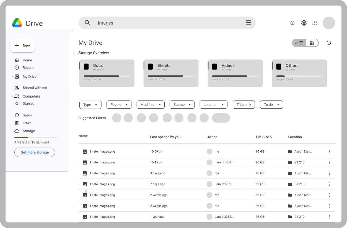
Task: Open file last opened 3 days ago
Action: (206, 173)
